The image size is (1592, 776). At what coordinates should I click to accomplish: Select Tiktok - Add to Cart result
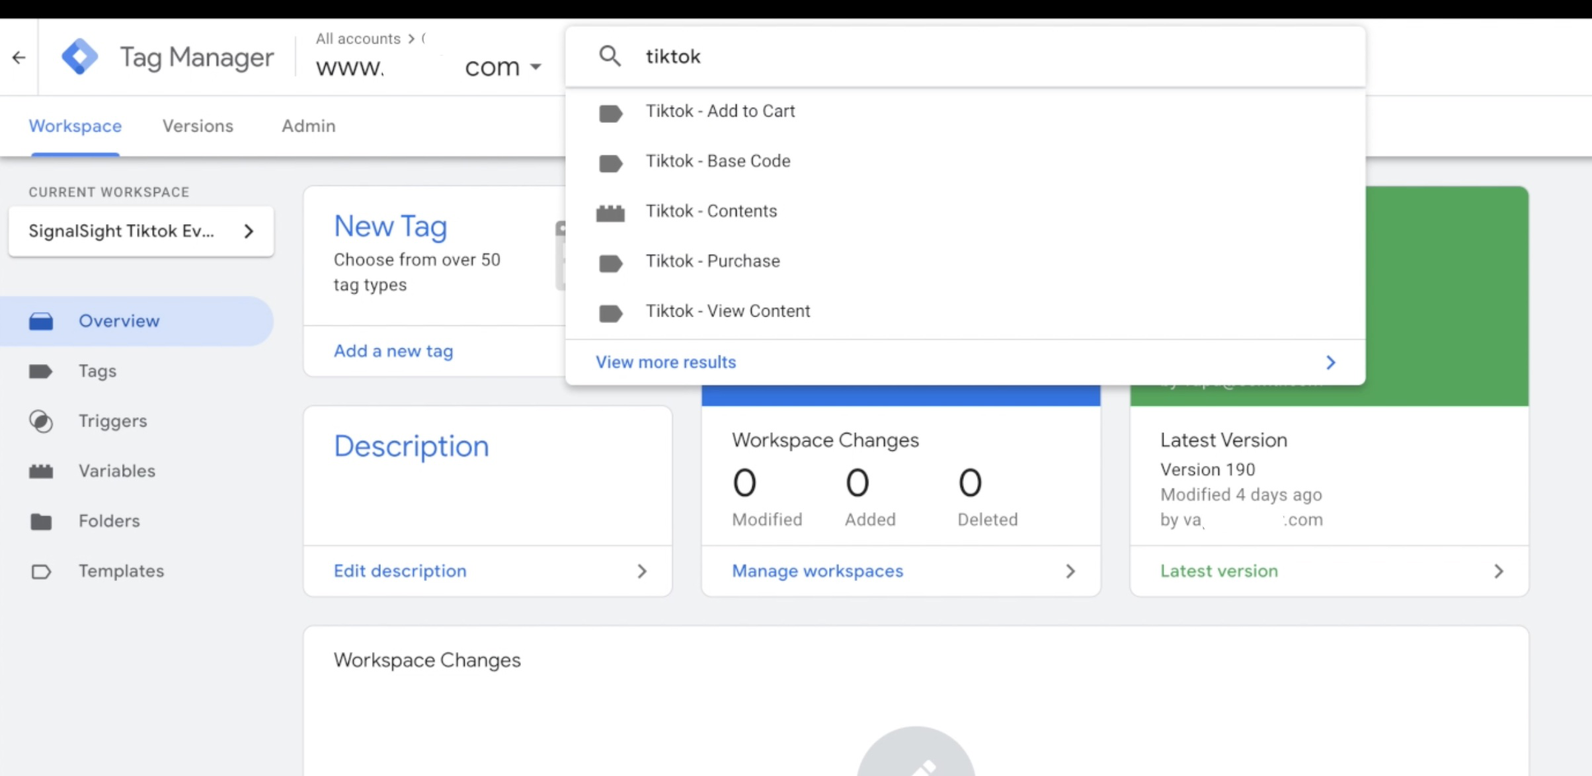click(x=965, y=111)
